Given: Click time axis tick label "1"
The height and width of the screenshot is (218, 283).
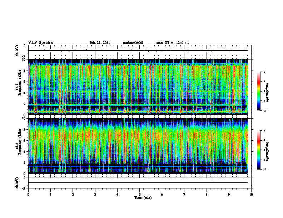Looking at the screenshot, I should click(50, 194).
